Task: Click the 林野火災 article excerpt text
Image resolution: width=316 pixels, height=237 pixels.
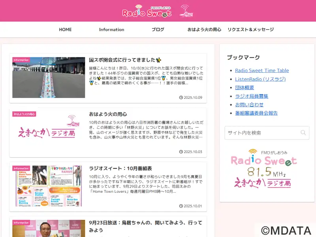Action: tap(146, 130)
